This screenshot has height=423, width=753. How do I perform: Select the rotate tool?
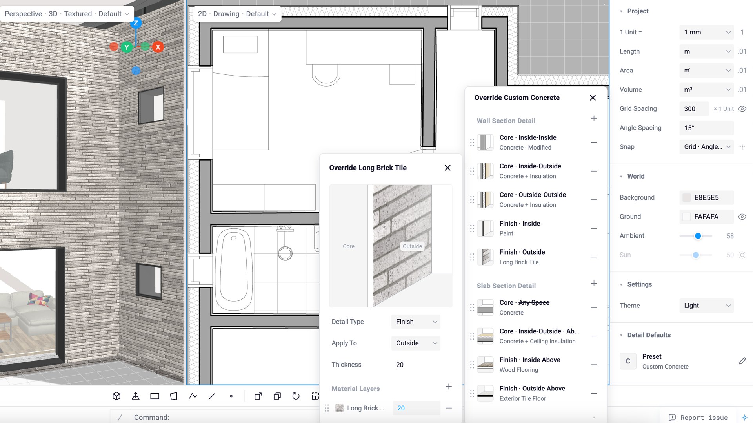coord(296,396)
